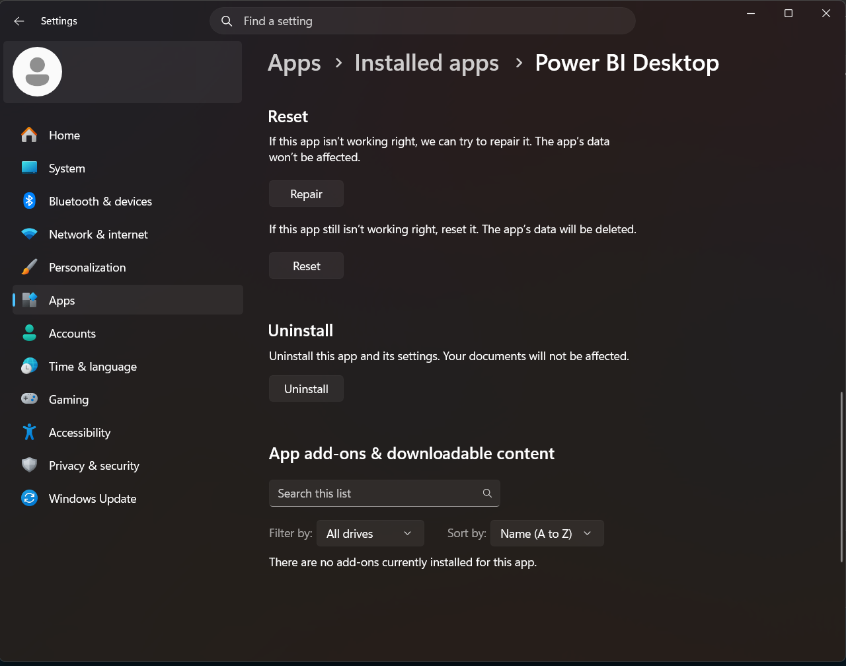Click the Repair button

click(306, 194)
